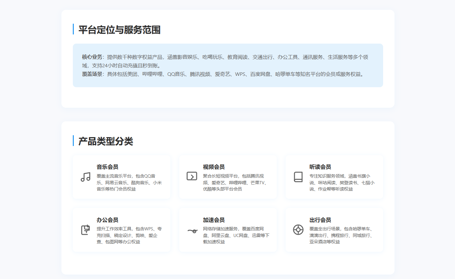455x279 pixels.
Task: Click the book icon for 听读会员
Action: coord(298,177)
